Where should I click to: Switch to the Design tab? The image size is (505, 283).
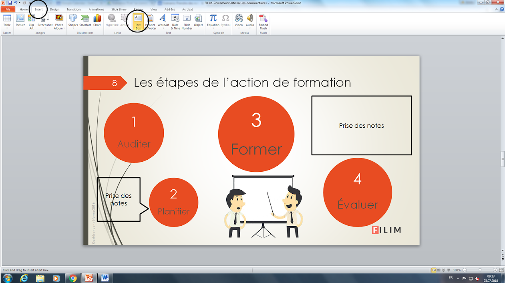pos(54,9)
